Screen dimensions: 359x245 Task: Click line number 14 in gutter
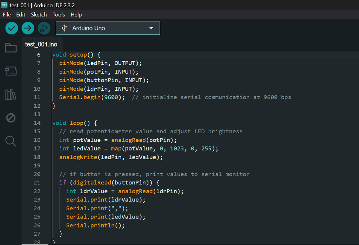tap(37, 123)
